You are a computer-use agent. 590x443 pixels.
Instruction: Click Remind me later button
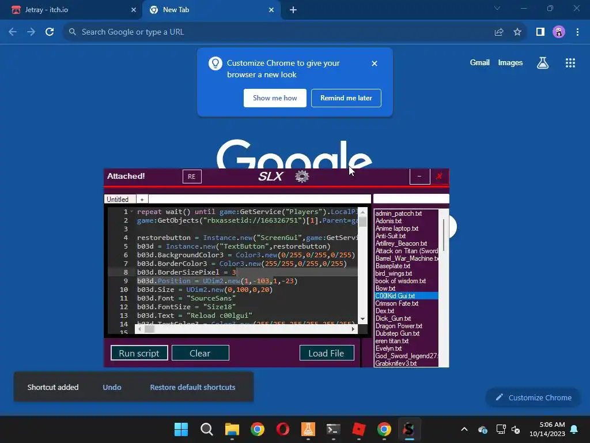click(346, 98)
